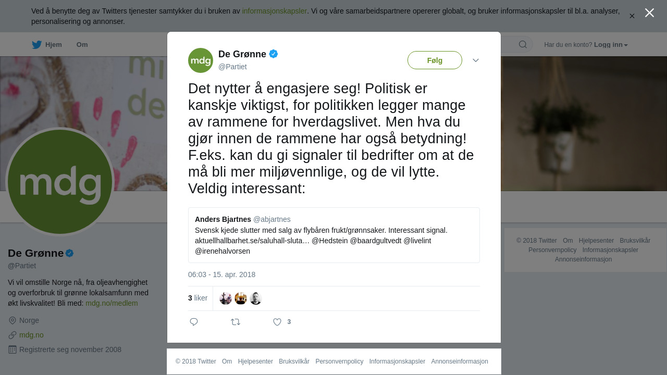The height and width of the screenshot is (375, 667).
Task: Close the tweet overlay with large X
Action: click(649, 13)
